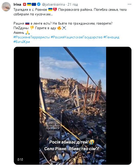Click the EU flag emoji beside name

pyautogui.click(x=34, y=4)
